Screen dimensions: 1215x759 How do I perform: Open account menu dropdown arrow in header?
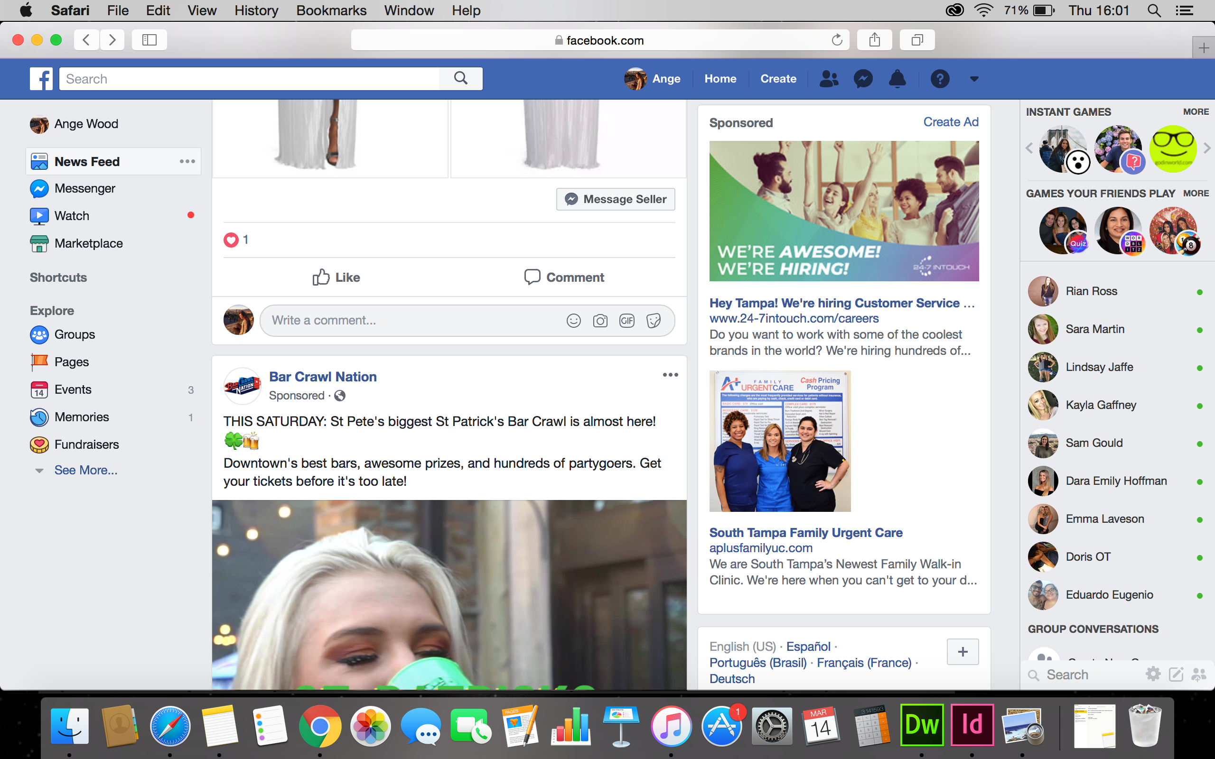tap(974, 79)
